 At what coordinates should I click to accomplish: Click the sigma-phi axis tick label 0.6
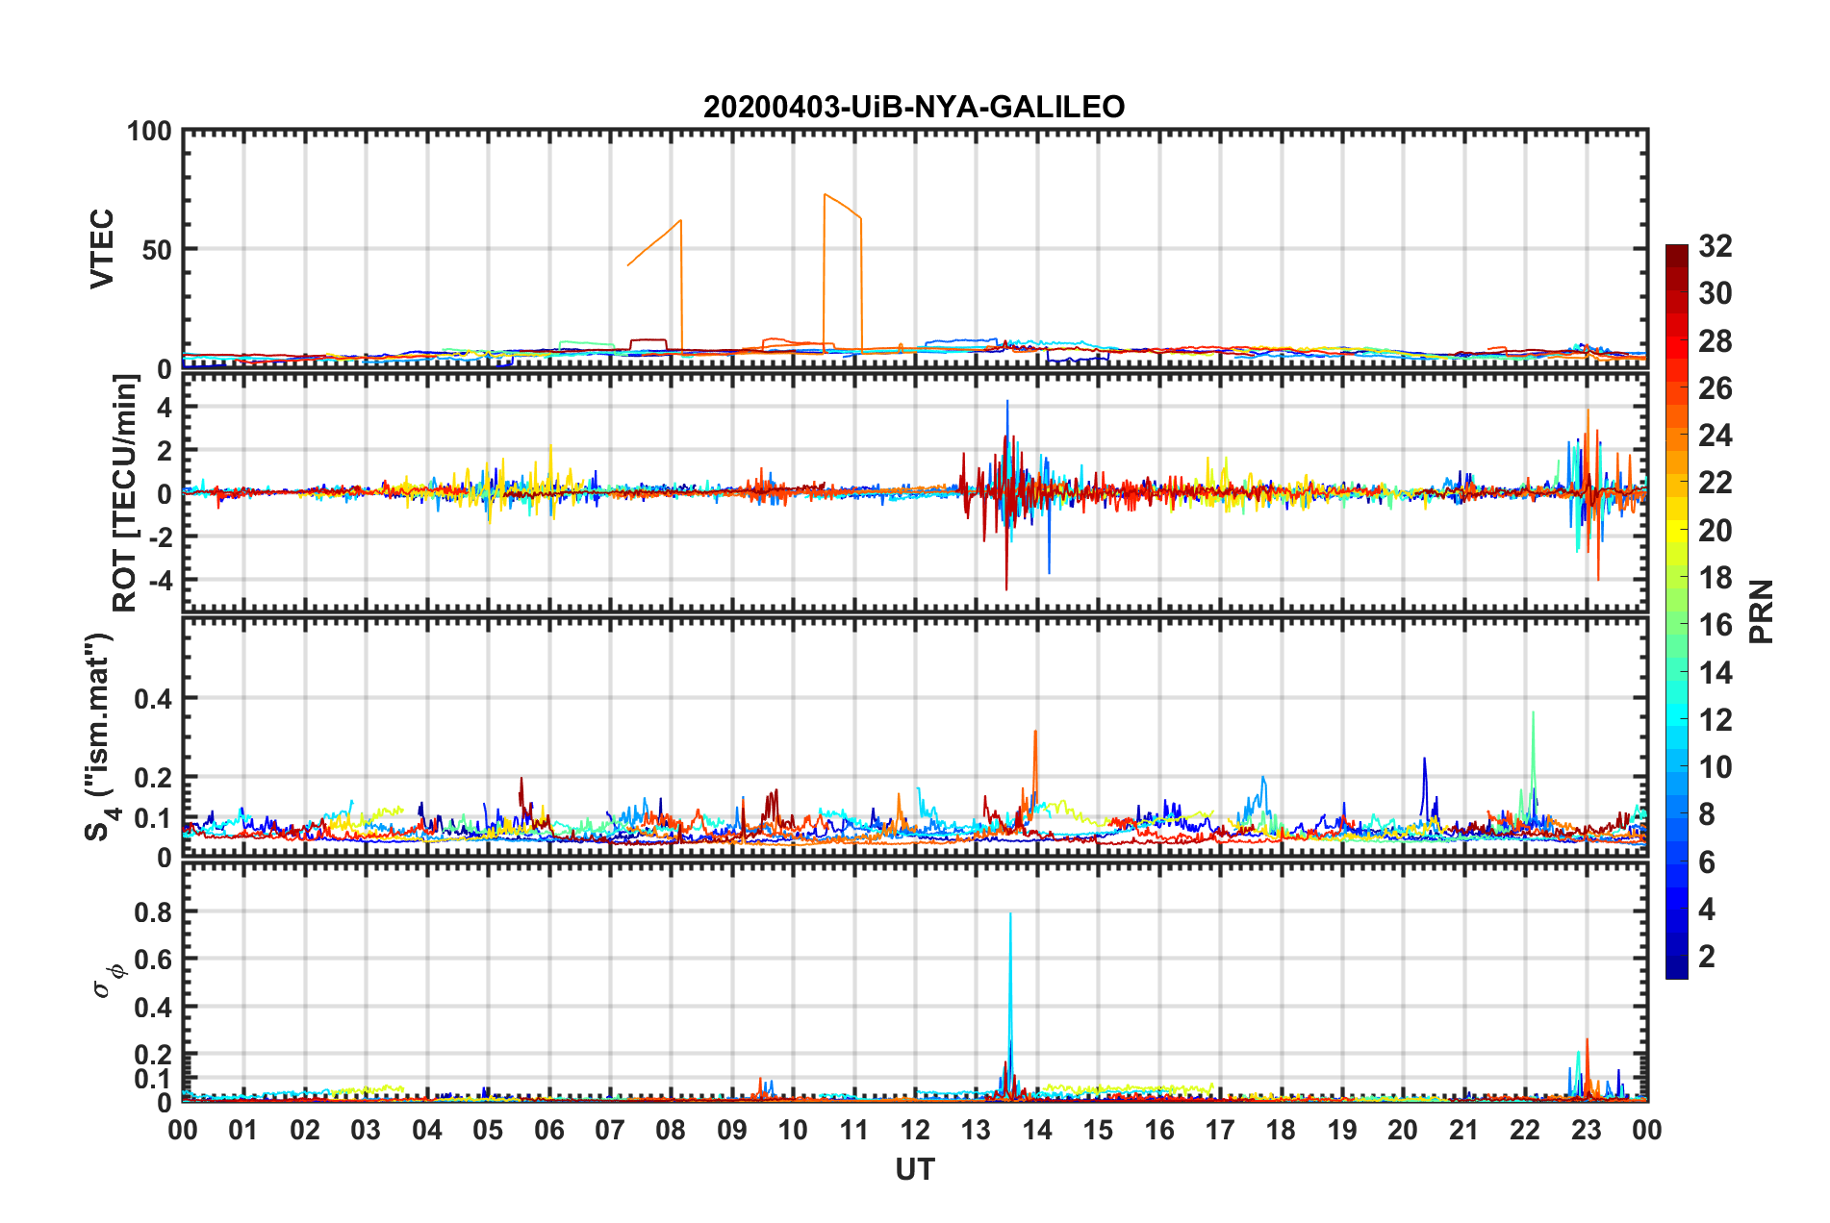(x=154, y=960)
